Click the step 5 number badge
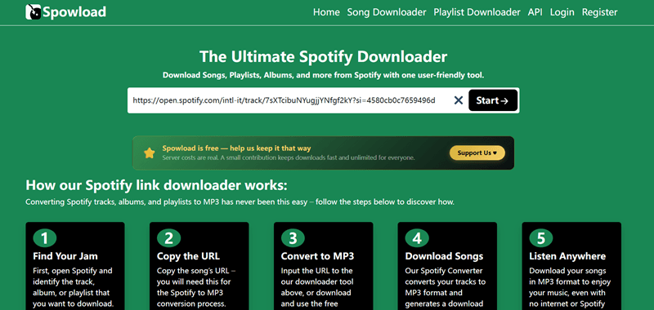The height and width of the screenshot is (310, 654). pos(541,238)
